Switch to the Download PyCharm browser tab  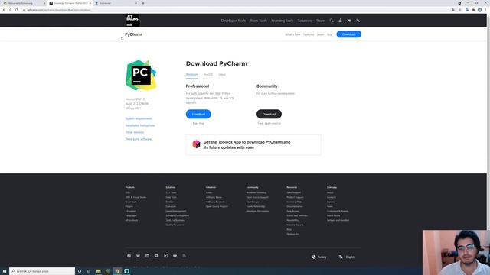pos(70,3)
